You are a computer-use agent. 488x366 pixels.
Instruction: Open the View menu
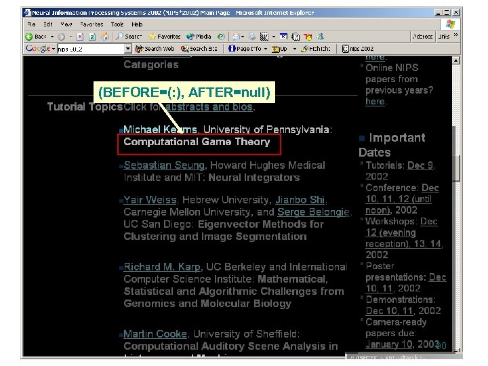[x=66, y=24]
